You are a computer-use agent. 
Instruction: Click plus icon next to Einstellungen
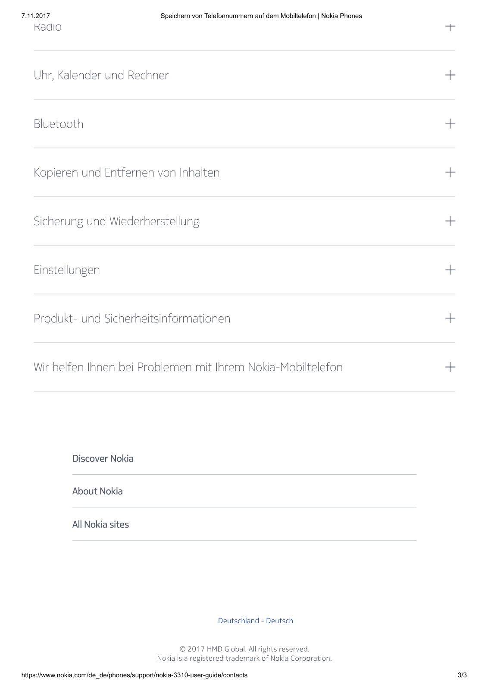tap(450, 270)
